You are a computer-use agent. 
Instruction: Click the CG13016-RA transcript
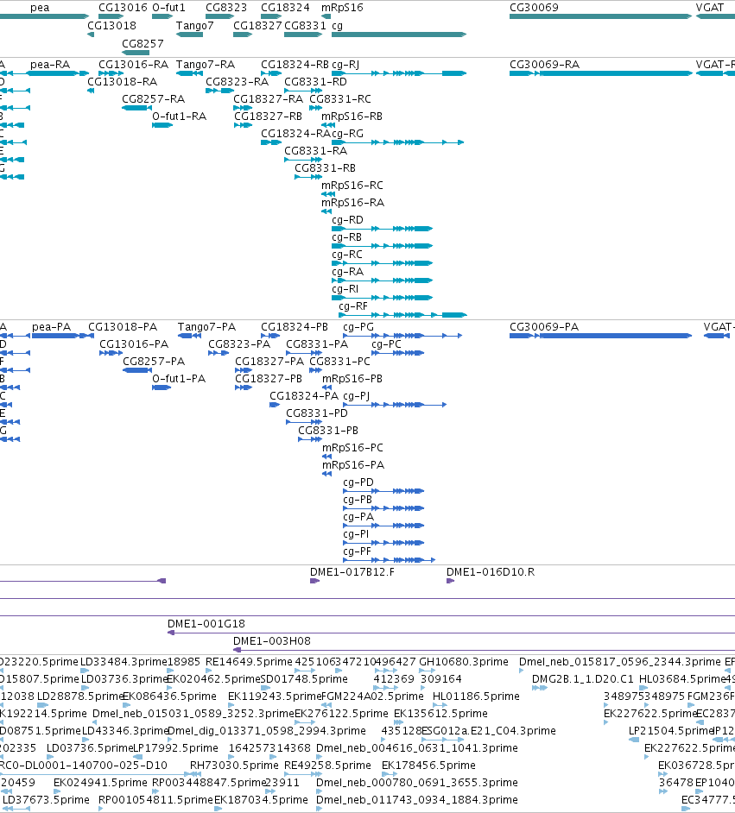point(111,73)
